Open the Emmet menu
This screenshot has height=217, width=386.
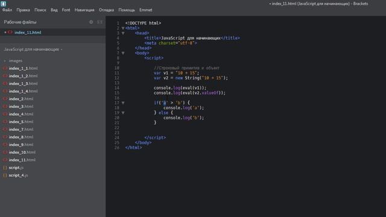click(x=146, y=10)
